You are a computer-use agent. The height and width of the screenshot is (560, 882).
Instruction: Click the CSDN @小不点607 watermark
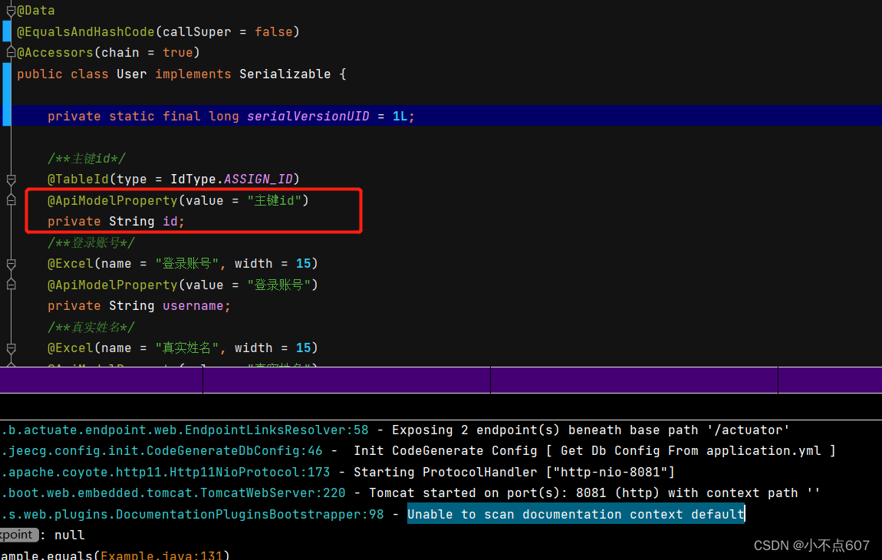[x=811, y=545]
